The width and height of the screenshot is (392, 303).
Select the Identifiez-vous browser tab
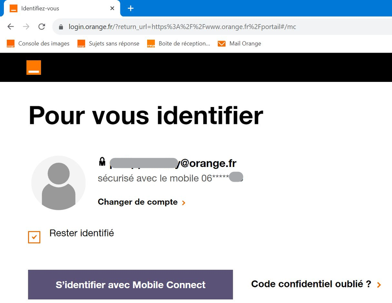tap(59, 8)
